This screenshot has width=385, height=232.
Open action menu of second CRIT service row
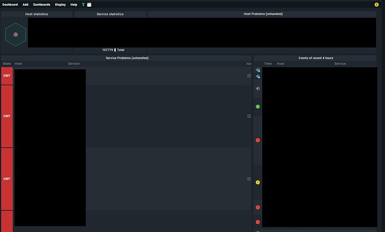(249, 116)
